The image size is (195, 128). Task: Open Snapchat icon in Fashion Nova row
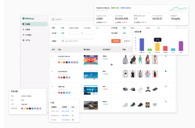[61, 62]
